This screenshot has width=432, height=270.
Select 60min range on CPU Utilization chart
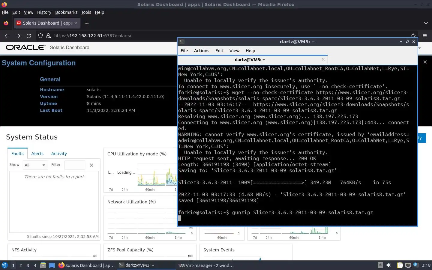coord(150,190)
